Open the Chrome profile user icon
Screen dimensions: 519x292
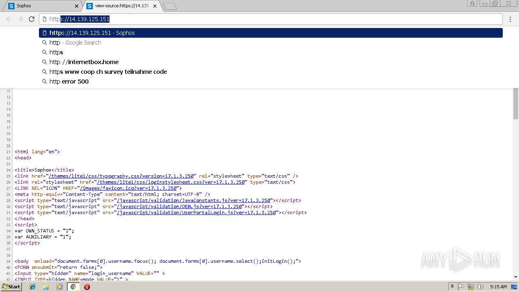pos(472,4)
